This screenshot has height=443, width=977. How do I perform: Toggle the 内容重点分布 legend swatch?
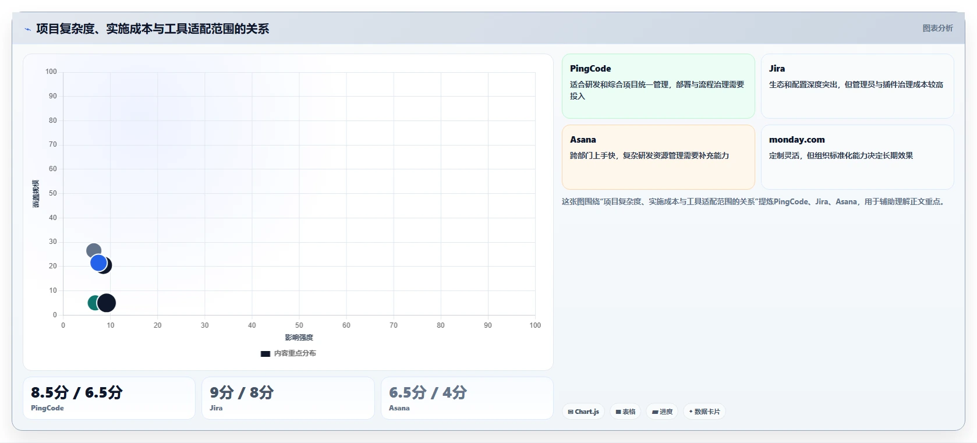point(266,353)
